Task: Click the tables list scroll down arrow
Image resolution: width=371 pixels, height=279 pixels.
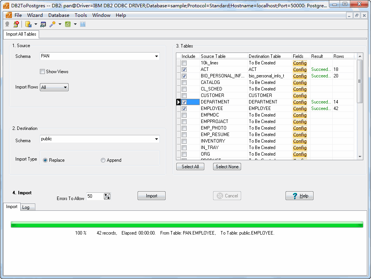Action: tap(360, 157)
